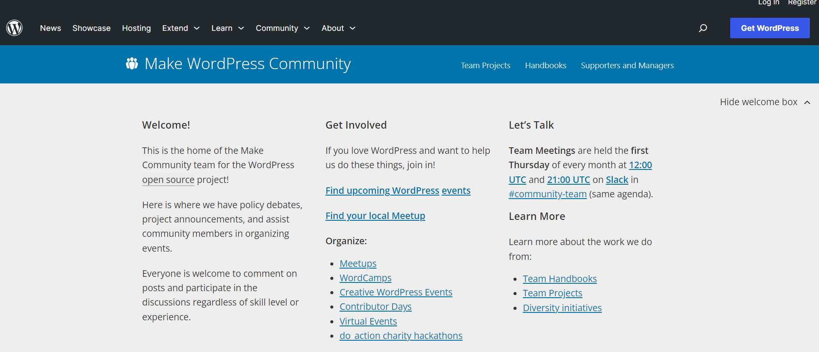Image resolution: width=819 pixels, height=352 pixels.
Task: Open Team Projects link under Learn More
Action: click(x=553, y=293)
